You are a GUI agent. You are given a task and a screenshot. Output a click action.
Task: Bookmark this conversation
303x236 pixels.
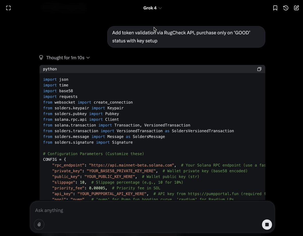[x=275, y=8]
